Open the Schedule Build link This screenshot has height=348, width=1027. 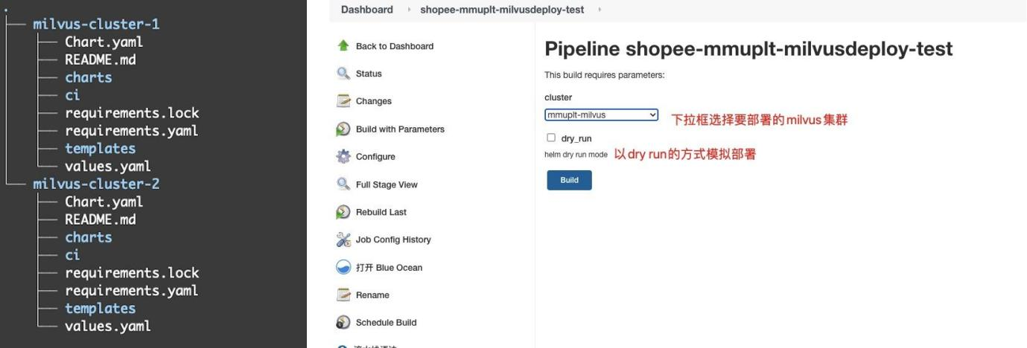tap(386, 323)
